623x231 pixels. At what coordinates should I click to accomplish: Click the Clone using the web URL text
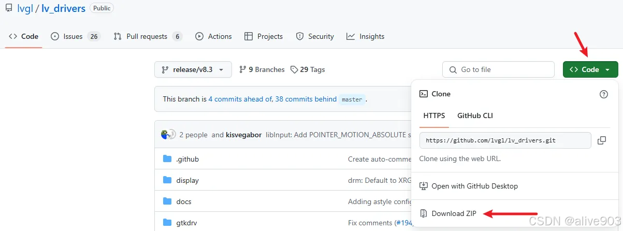(x=460, y=158)
